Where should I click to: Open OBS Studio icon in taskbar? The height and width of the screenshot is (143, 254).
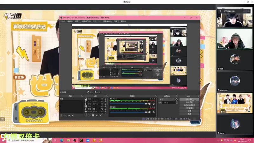[75, 140]
